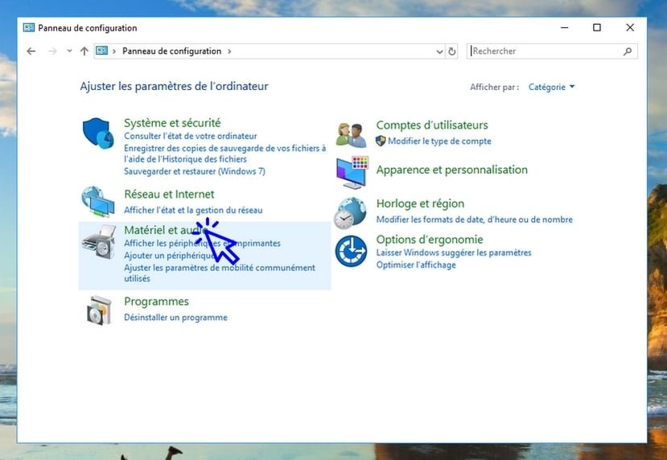Open Ajuster les paramètres de mobilité link
The width and height of the screenshot is (667, 460).
(x=220, y=273)
